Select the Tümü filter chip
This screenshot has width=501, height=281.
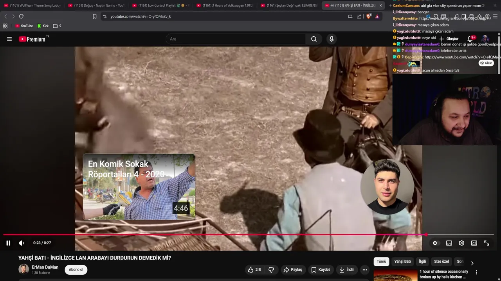click(381, 261)
